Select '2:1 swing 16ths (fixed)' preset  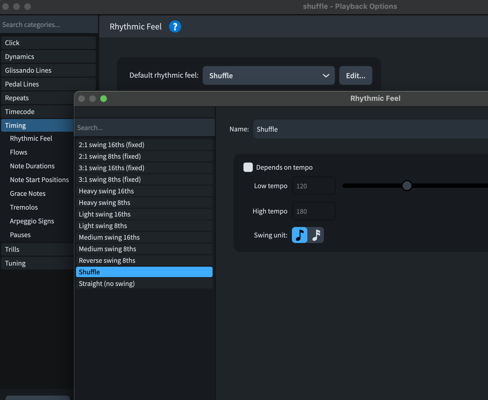pos(144,145)
